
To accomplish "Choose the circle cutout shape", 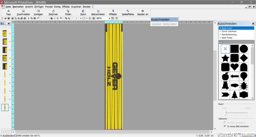I will (x=244, y=49).
